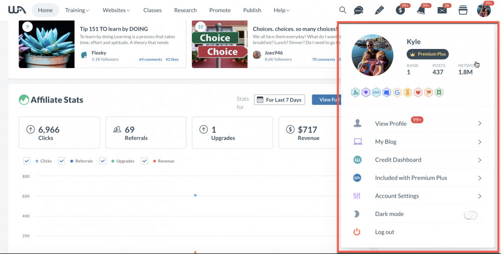
Task: Click the chevron on Account Settings row
Action: click(479, 196)
